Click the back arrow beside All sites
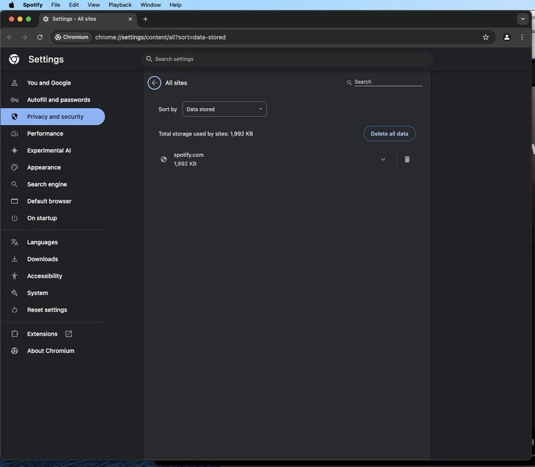 (x=155, y=83)
